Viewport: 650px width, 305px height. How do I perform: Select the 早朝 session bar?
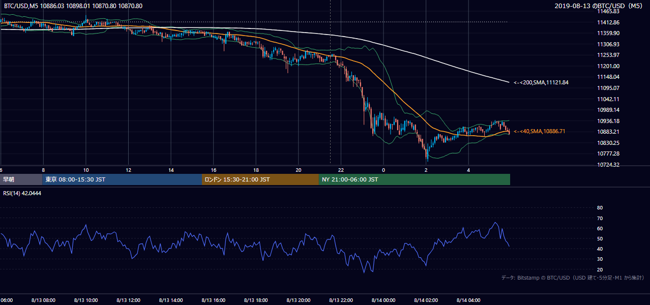(21, 179)
